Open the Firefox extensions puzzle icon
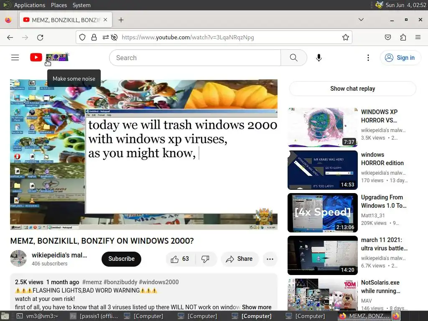Viewport: 428px width, 321px height. (403, 37)
